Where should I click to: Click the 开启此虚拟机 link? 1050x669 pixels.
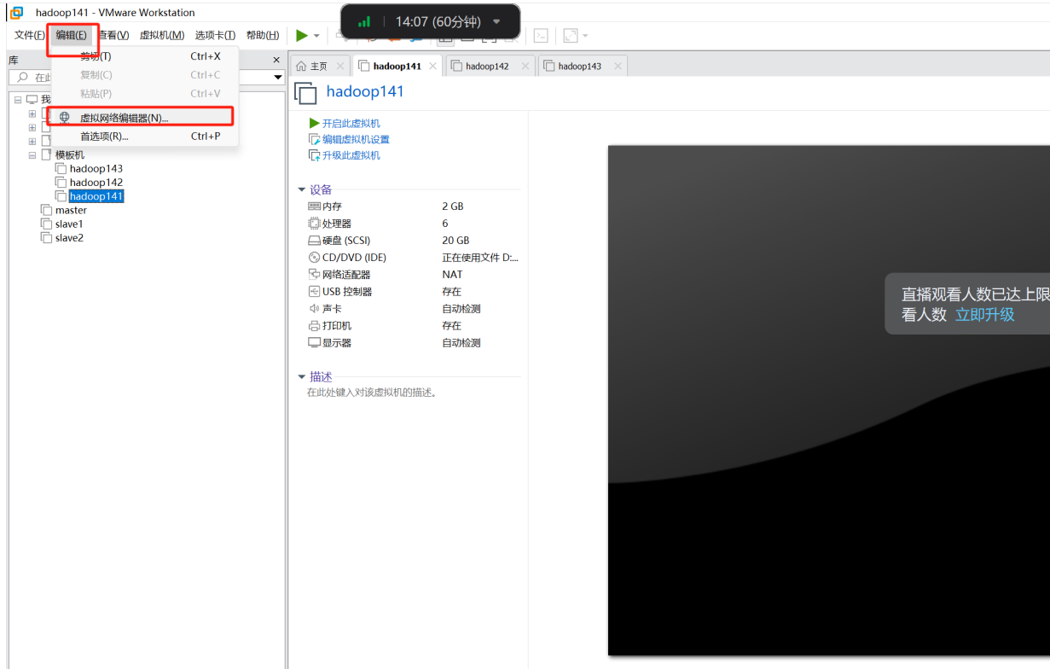coord(351,124)
